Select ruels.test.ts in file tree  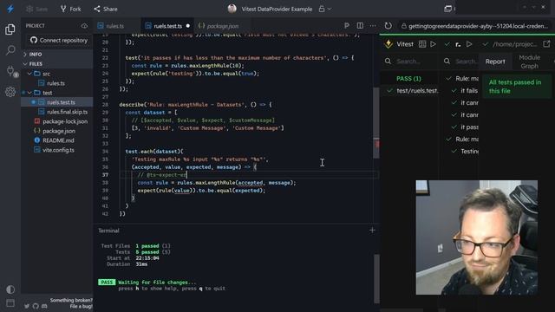(61, 102)
